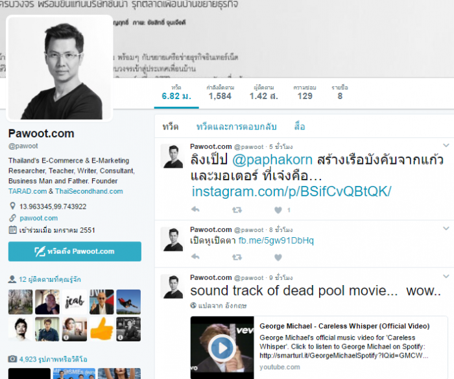The height and width of the screenshot is (379, 454).
Task: Open the pawoot.com website link
Action: (39, 218)
